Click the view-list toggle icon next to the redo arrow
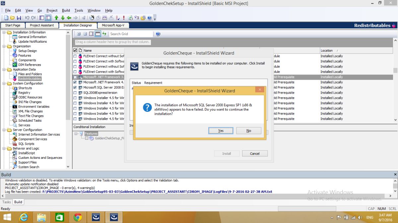The width and height of the screenshot is (398, 223). click(42, 18)
